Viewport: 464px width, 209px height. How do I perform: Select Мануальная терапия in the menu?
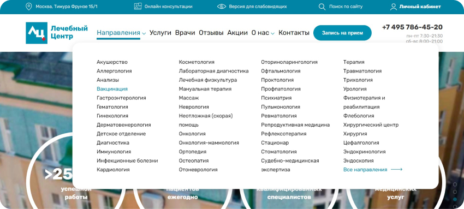point(205,89)
